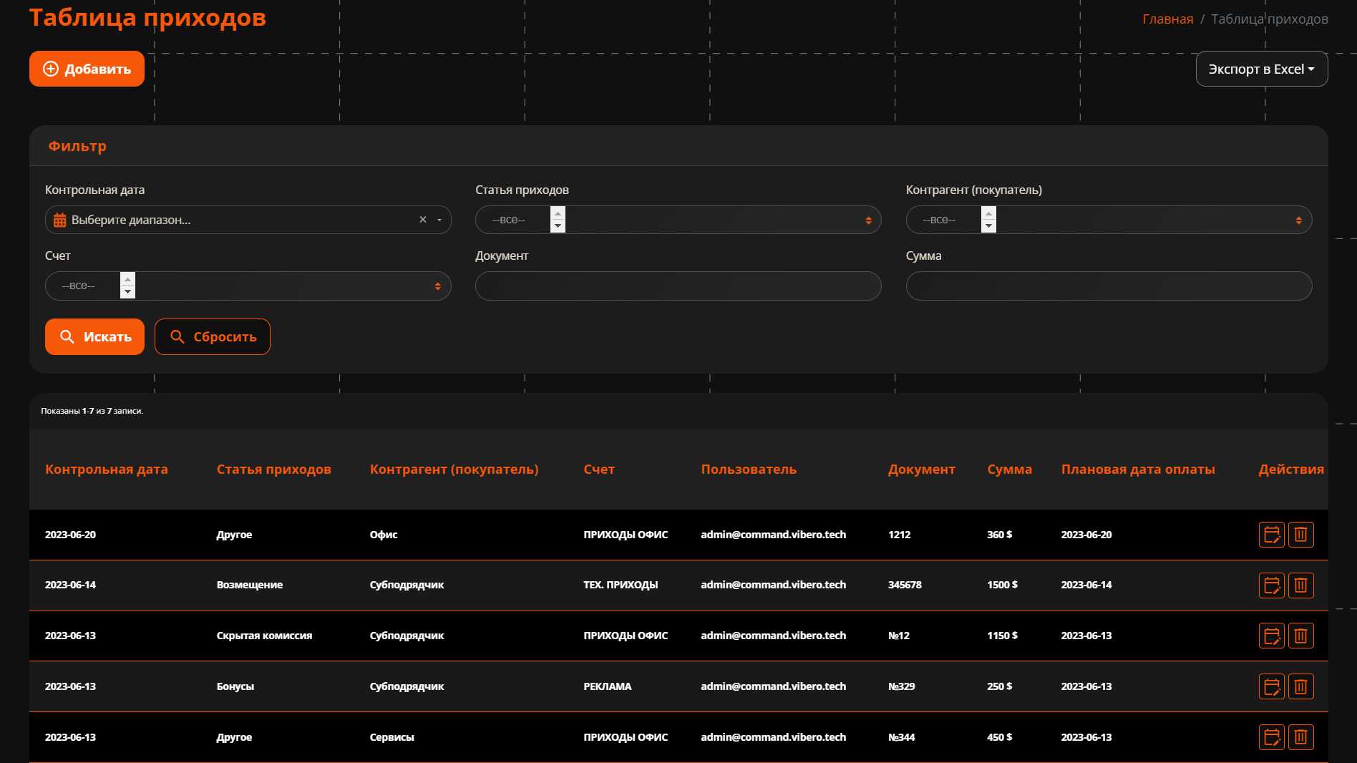Select the Сервисы counterparty cell
1357x763 pixels.
pos(391,737)
